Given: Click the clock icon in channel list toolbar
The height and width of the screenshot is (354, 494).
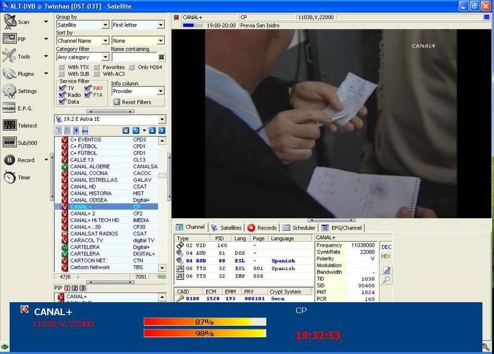Looking at the screenshot, I should [x=126, y=130].
